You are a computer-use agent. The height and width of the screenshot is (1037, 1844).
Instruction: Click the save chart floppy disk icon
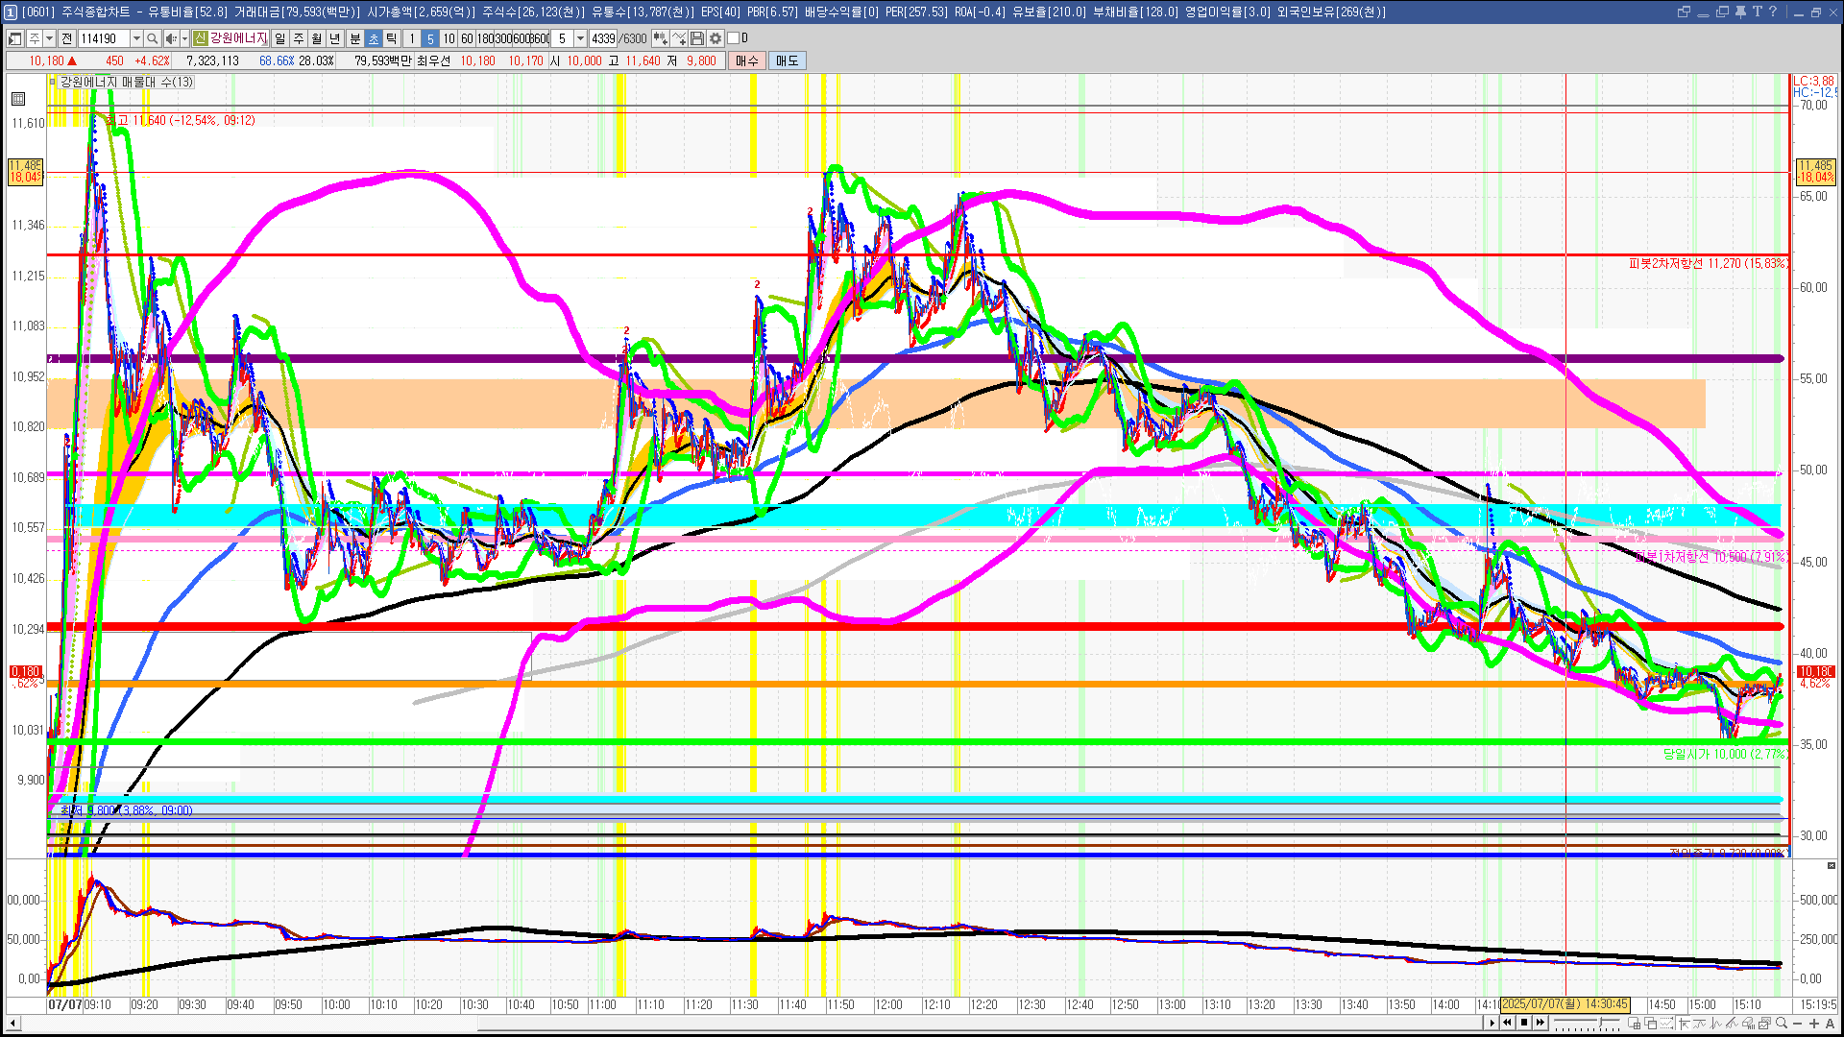(697, 38)
